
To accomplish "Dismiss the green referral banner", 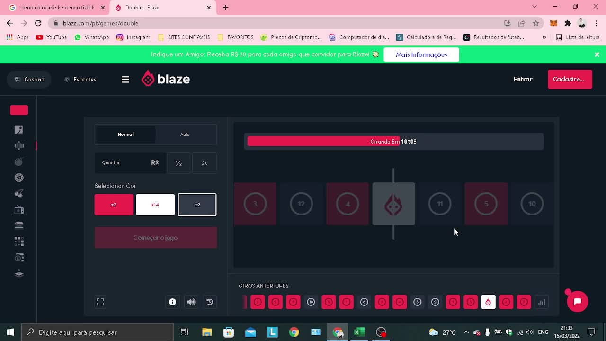I will pyautogui.click(x=597, y=54).
